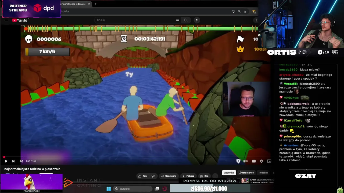Screen dimensions: 344x193
Task: Click username Voraz55 in chat
Action: point(291,84)
